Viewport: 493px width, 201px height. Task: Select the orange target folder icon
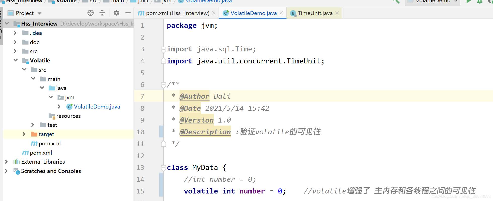pyautogui.click(x=34, y=134)
